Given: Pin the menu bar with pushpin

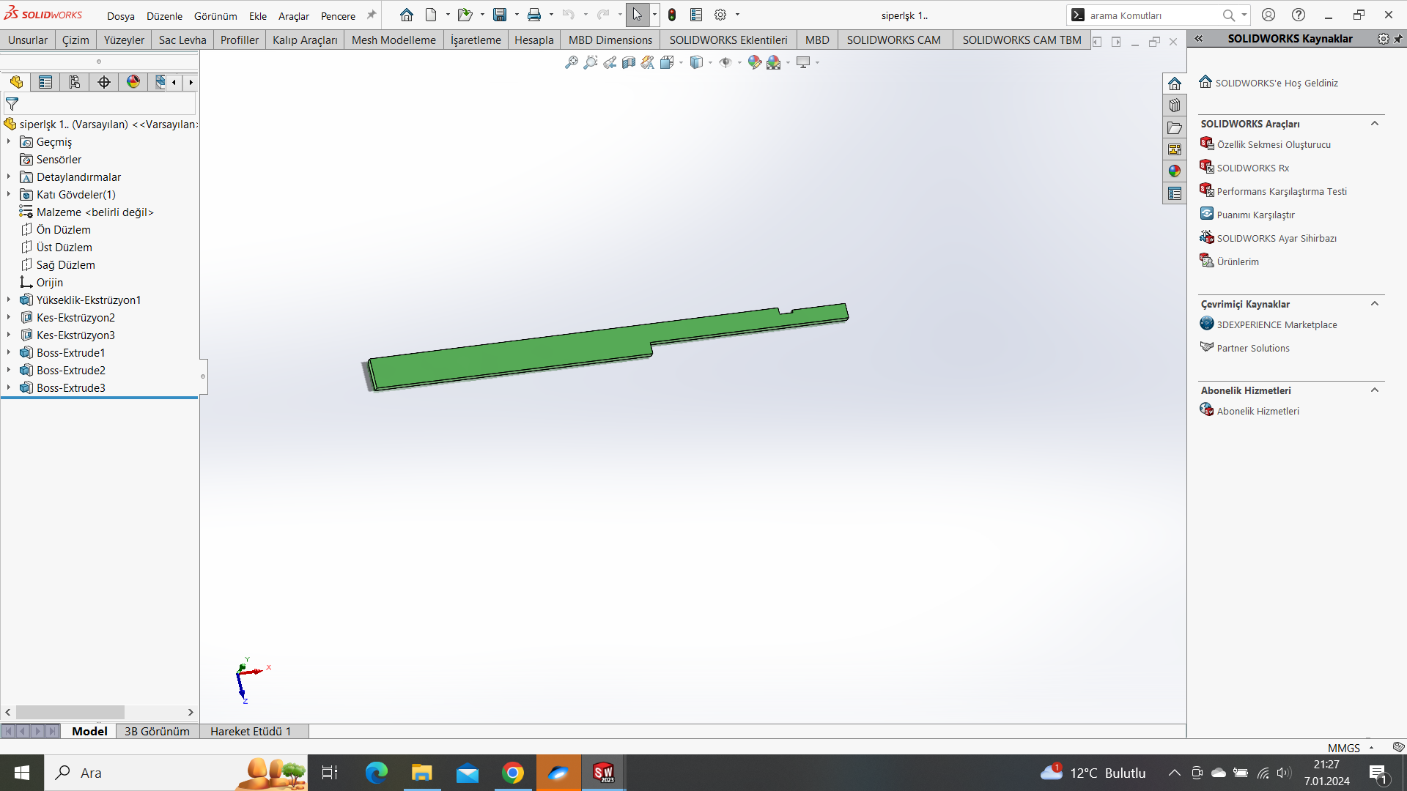Looking at the screenshot, I should click(372, 15).
